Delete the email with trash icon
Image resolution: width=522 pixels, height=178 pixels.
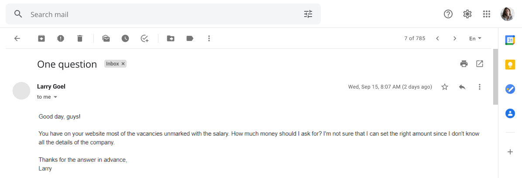[x=79, y=38]
